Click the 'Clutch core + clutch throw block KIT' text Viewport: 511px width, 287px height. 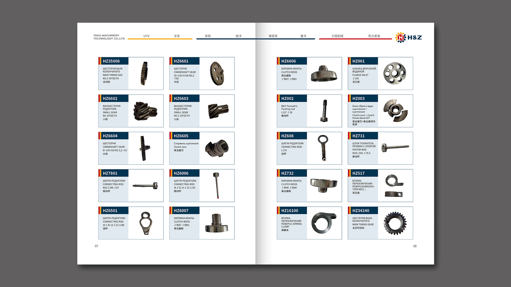tap(363, 117)
